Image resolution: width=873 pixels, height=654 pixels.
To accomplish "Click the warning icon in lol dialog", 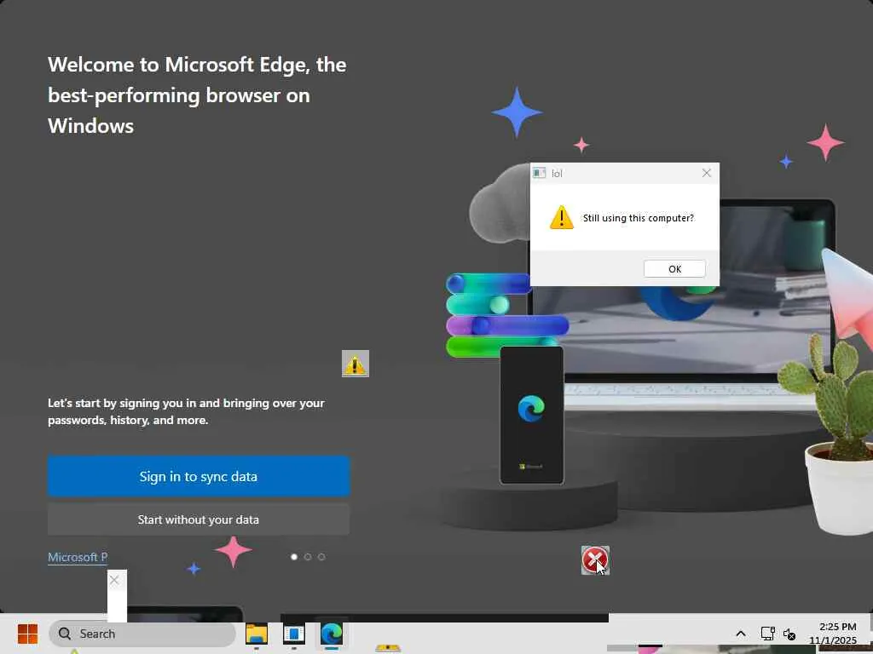I will [x=561, y=217].
